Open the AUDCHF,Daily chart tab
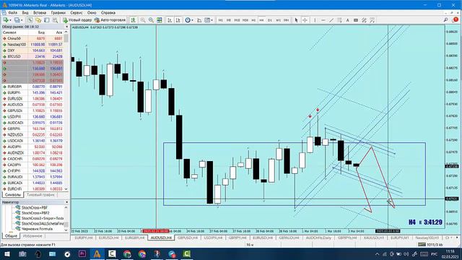 (x=318, y=238)
